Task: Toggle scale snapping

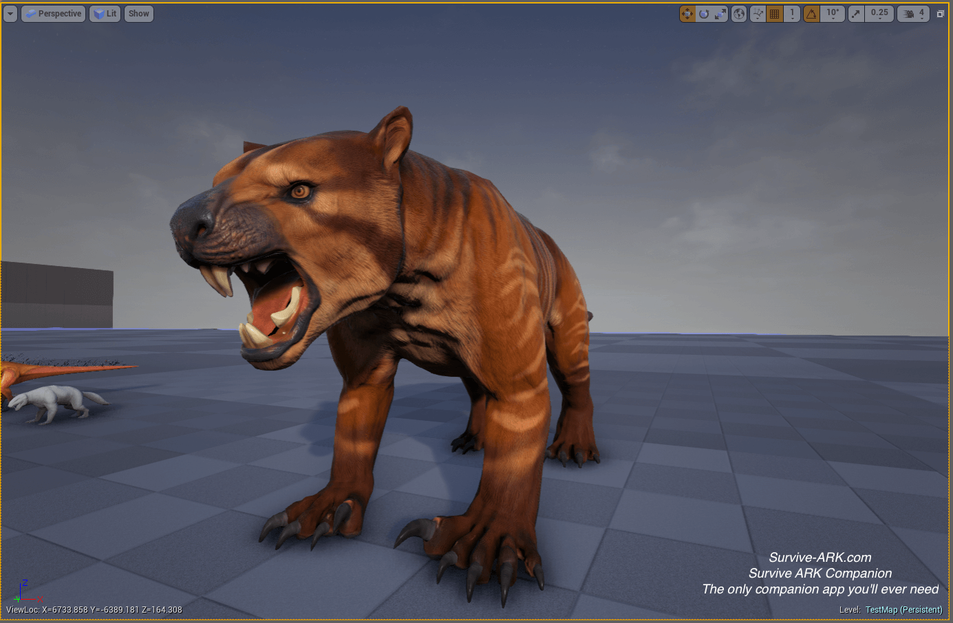Action: 857,14
